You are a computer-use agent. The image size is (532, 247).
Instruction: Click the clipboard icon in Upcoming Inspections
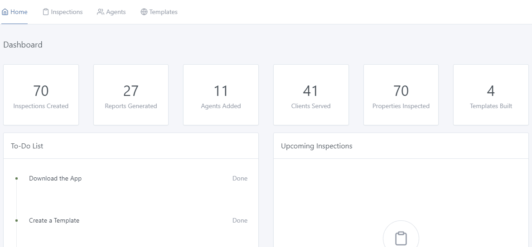click(x=401, y=238)
